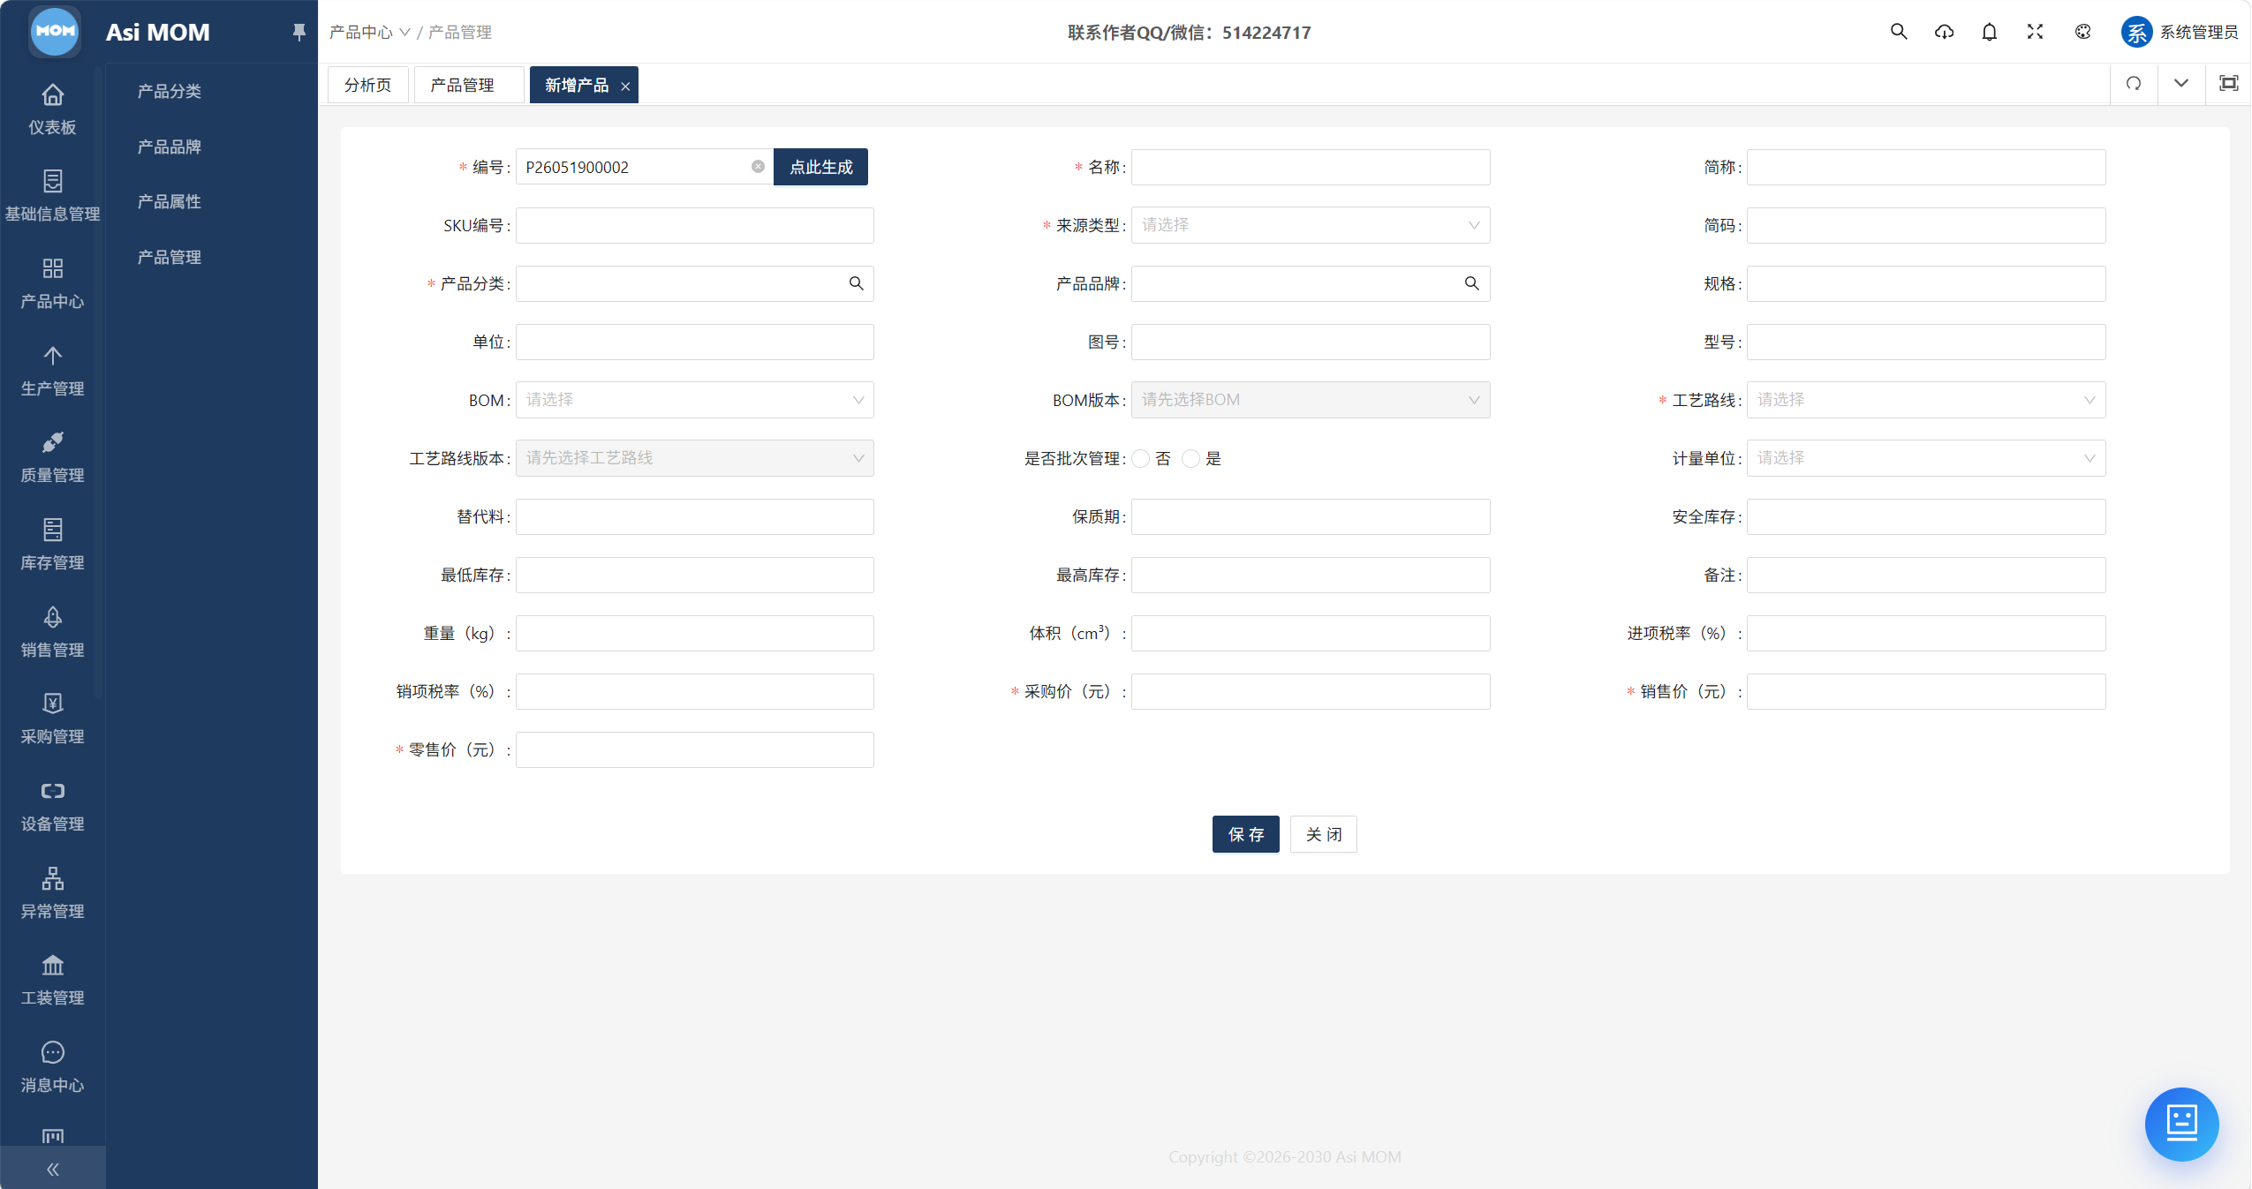Viewport: 2252px width, 1189px height.
Task: Click the 产品管理 breadcrumb link
Action: pyautogui.click(x=460, y=33)
